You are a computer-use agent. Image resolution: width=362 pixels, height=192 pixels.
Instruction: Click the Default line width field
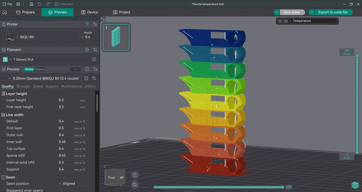[x=72, y=121]
